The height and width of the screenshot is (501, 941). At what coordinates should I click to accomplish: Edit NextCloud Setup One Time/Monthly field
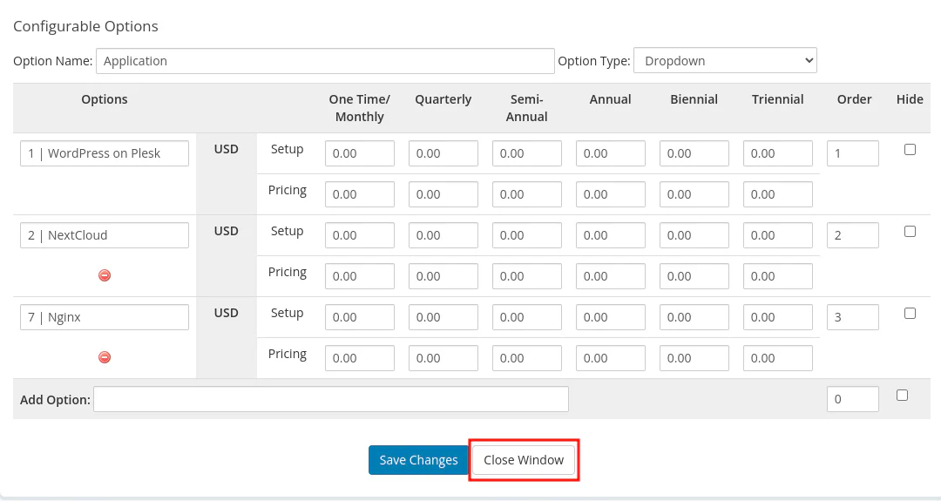[360, 235]
